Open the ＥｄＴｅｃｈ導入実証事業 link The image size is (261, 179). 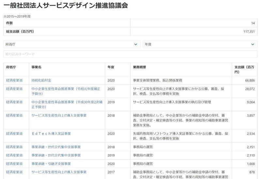[x=51, y=134]
